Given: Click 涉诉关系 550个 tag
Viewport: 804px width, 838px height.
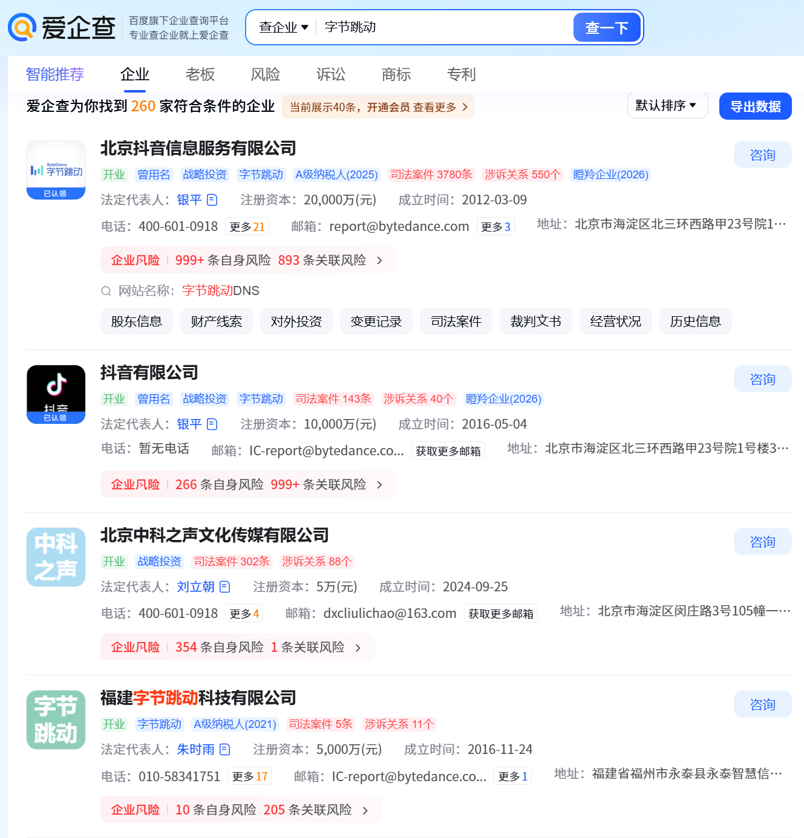Looking at the screenshot, I should pos(523,175).
